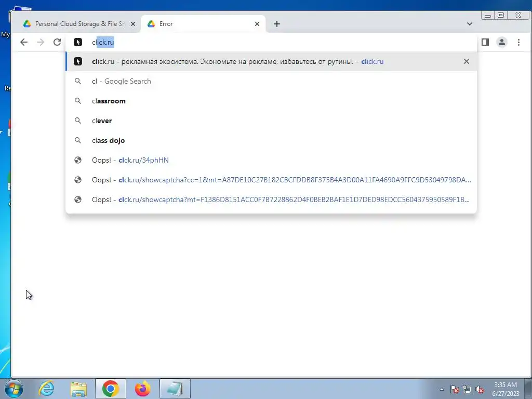Reload the current page
Viewport: 532px width, 399px height.
[x=57, y=42]
